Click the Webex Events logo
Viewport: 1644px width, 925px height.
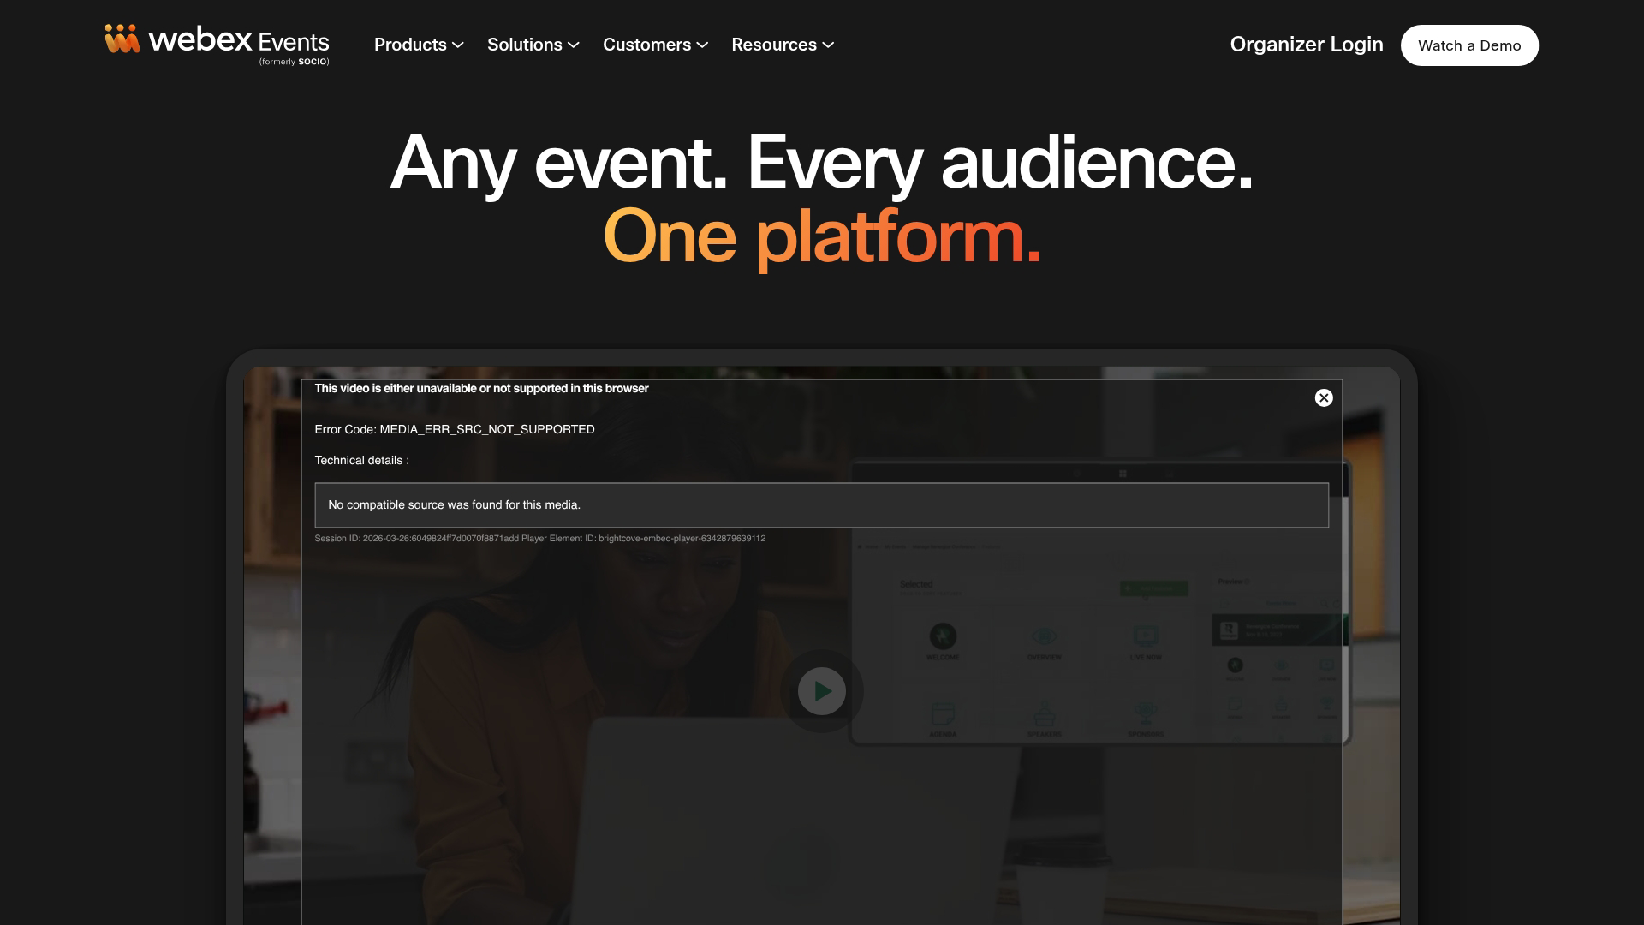(217, 44)
